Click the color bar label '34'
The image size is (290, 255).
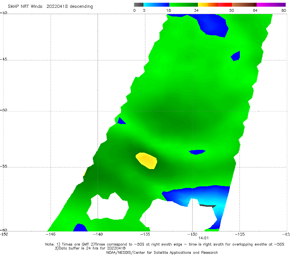tap(196, 10)
